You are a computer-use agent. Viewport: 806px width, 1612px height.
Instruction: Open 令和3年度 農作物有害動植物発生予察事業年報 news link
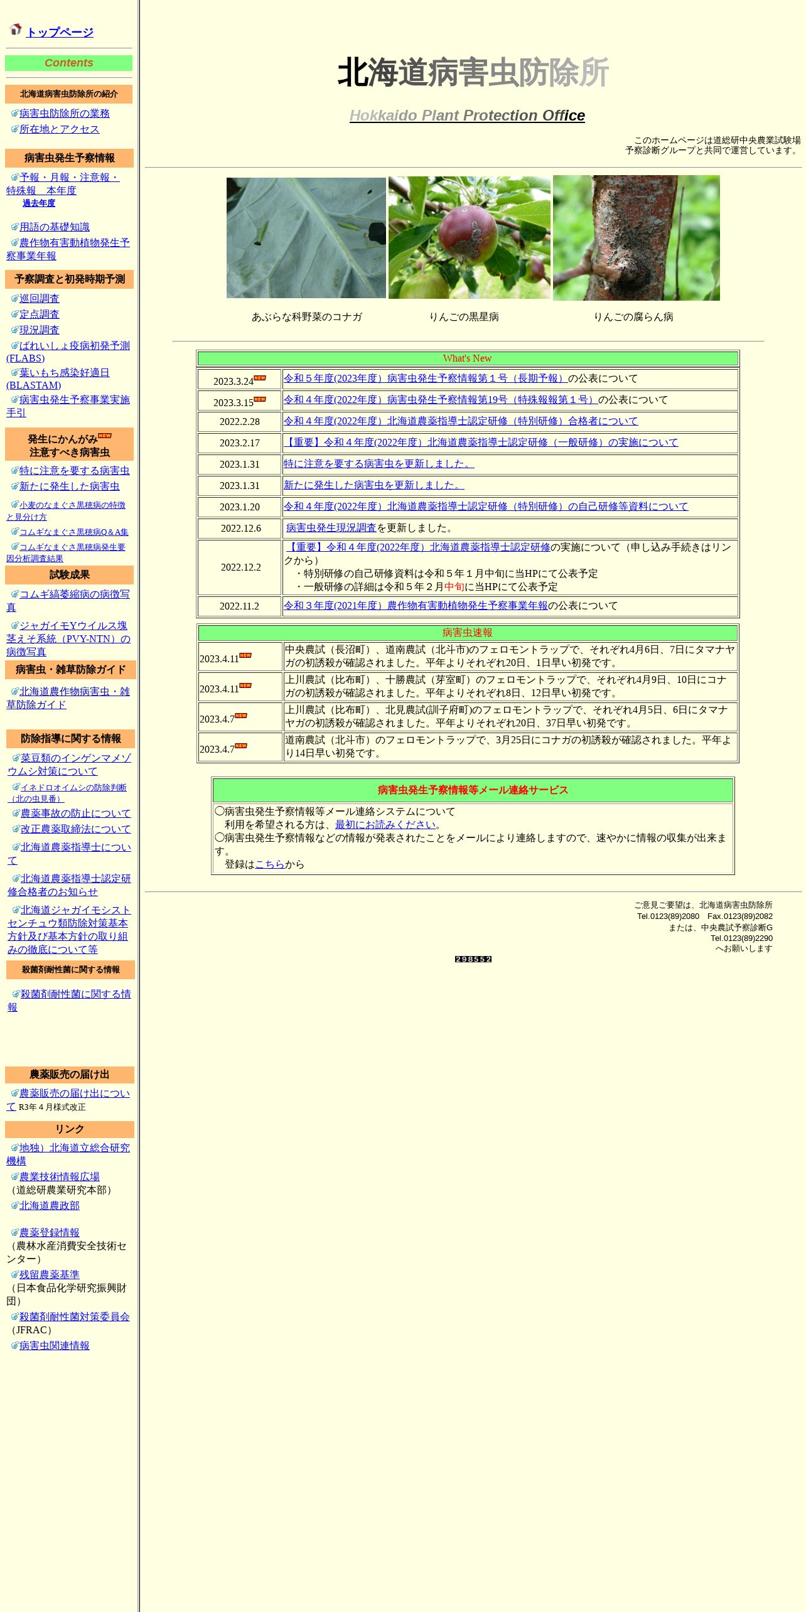coord(416,606)
